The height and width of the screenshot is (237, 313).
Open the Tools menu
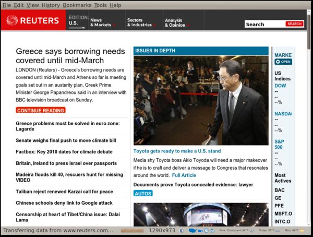(x=100, y=5)
